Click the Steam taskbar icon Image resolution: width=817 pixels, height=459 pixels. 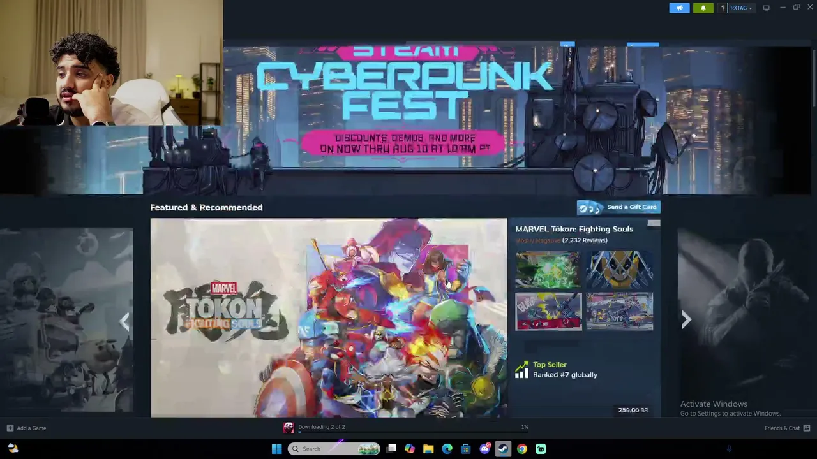503,449
